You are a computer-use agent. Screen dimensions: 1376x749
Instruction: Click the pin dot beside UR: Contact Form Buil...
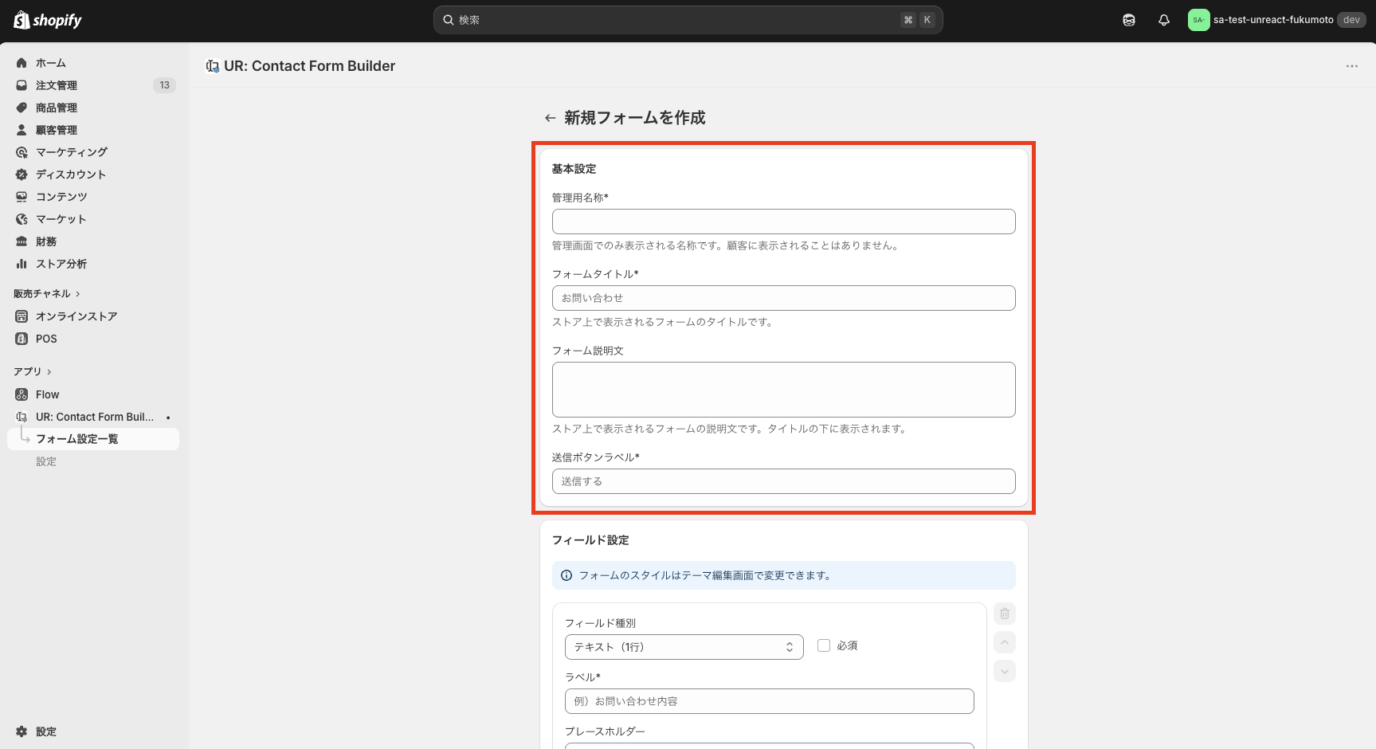pyautogui.click(x=168, y=418)
